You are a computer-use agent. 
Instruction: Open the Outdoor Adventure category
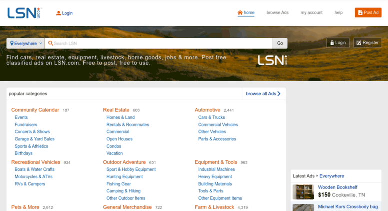[x=124, y=162]
